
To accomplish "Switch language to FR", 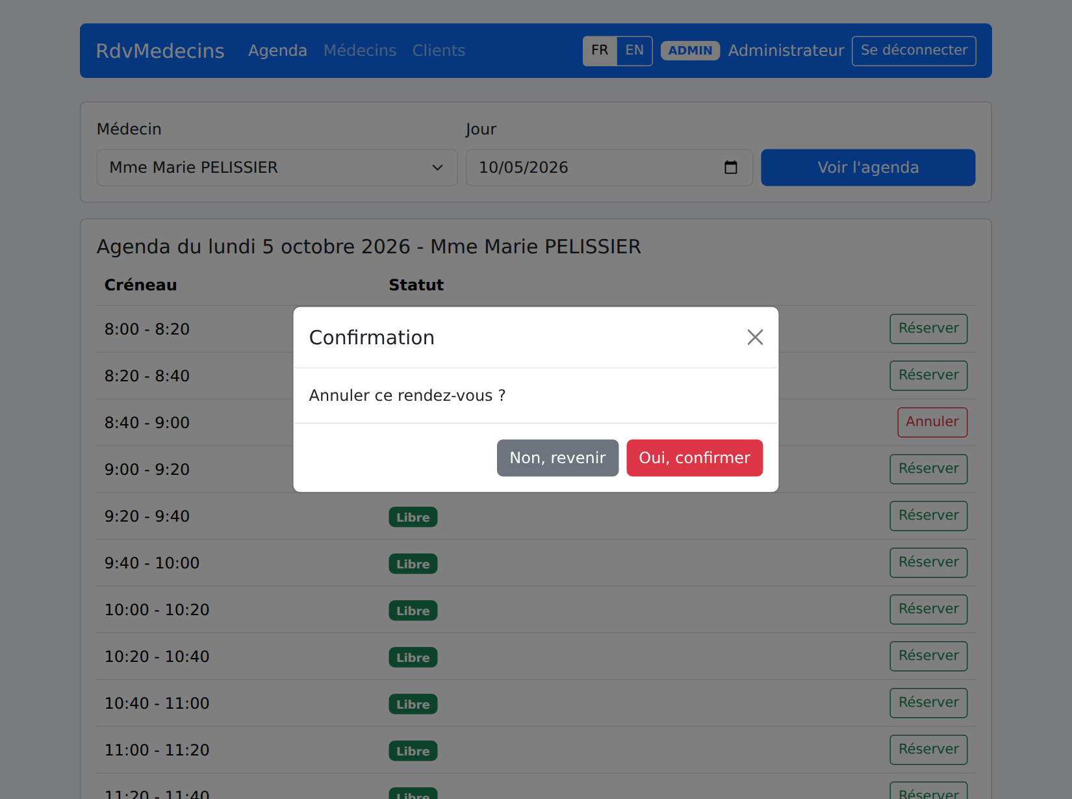I will point(600,51).
